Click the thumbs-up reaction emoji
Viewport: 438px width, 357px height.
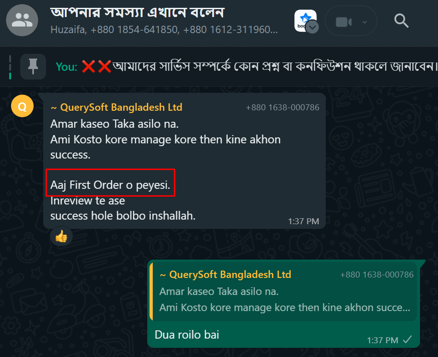pos(61,237)
